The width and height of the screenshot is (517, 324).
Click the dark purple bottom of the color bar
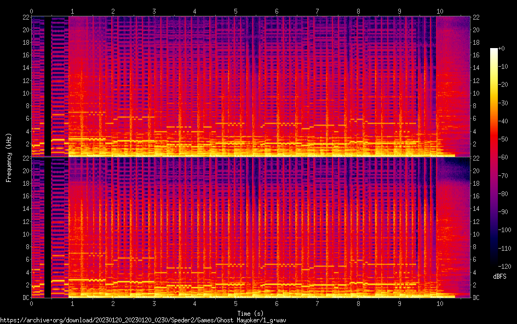coord(493,266)
